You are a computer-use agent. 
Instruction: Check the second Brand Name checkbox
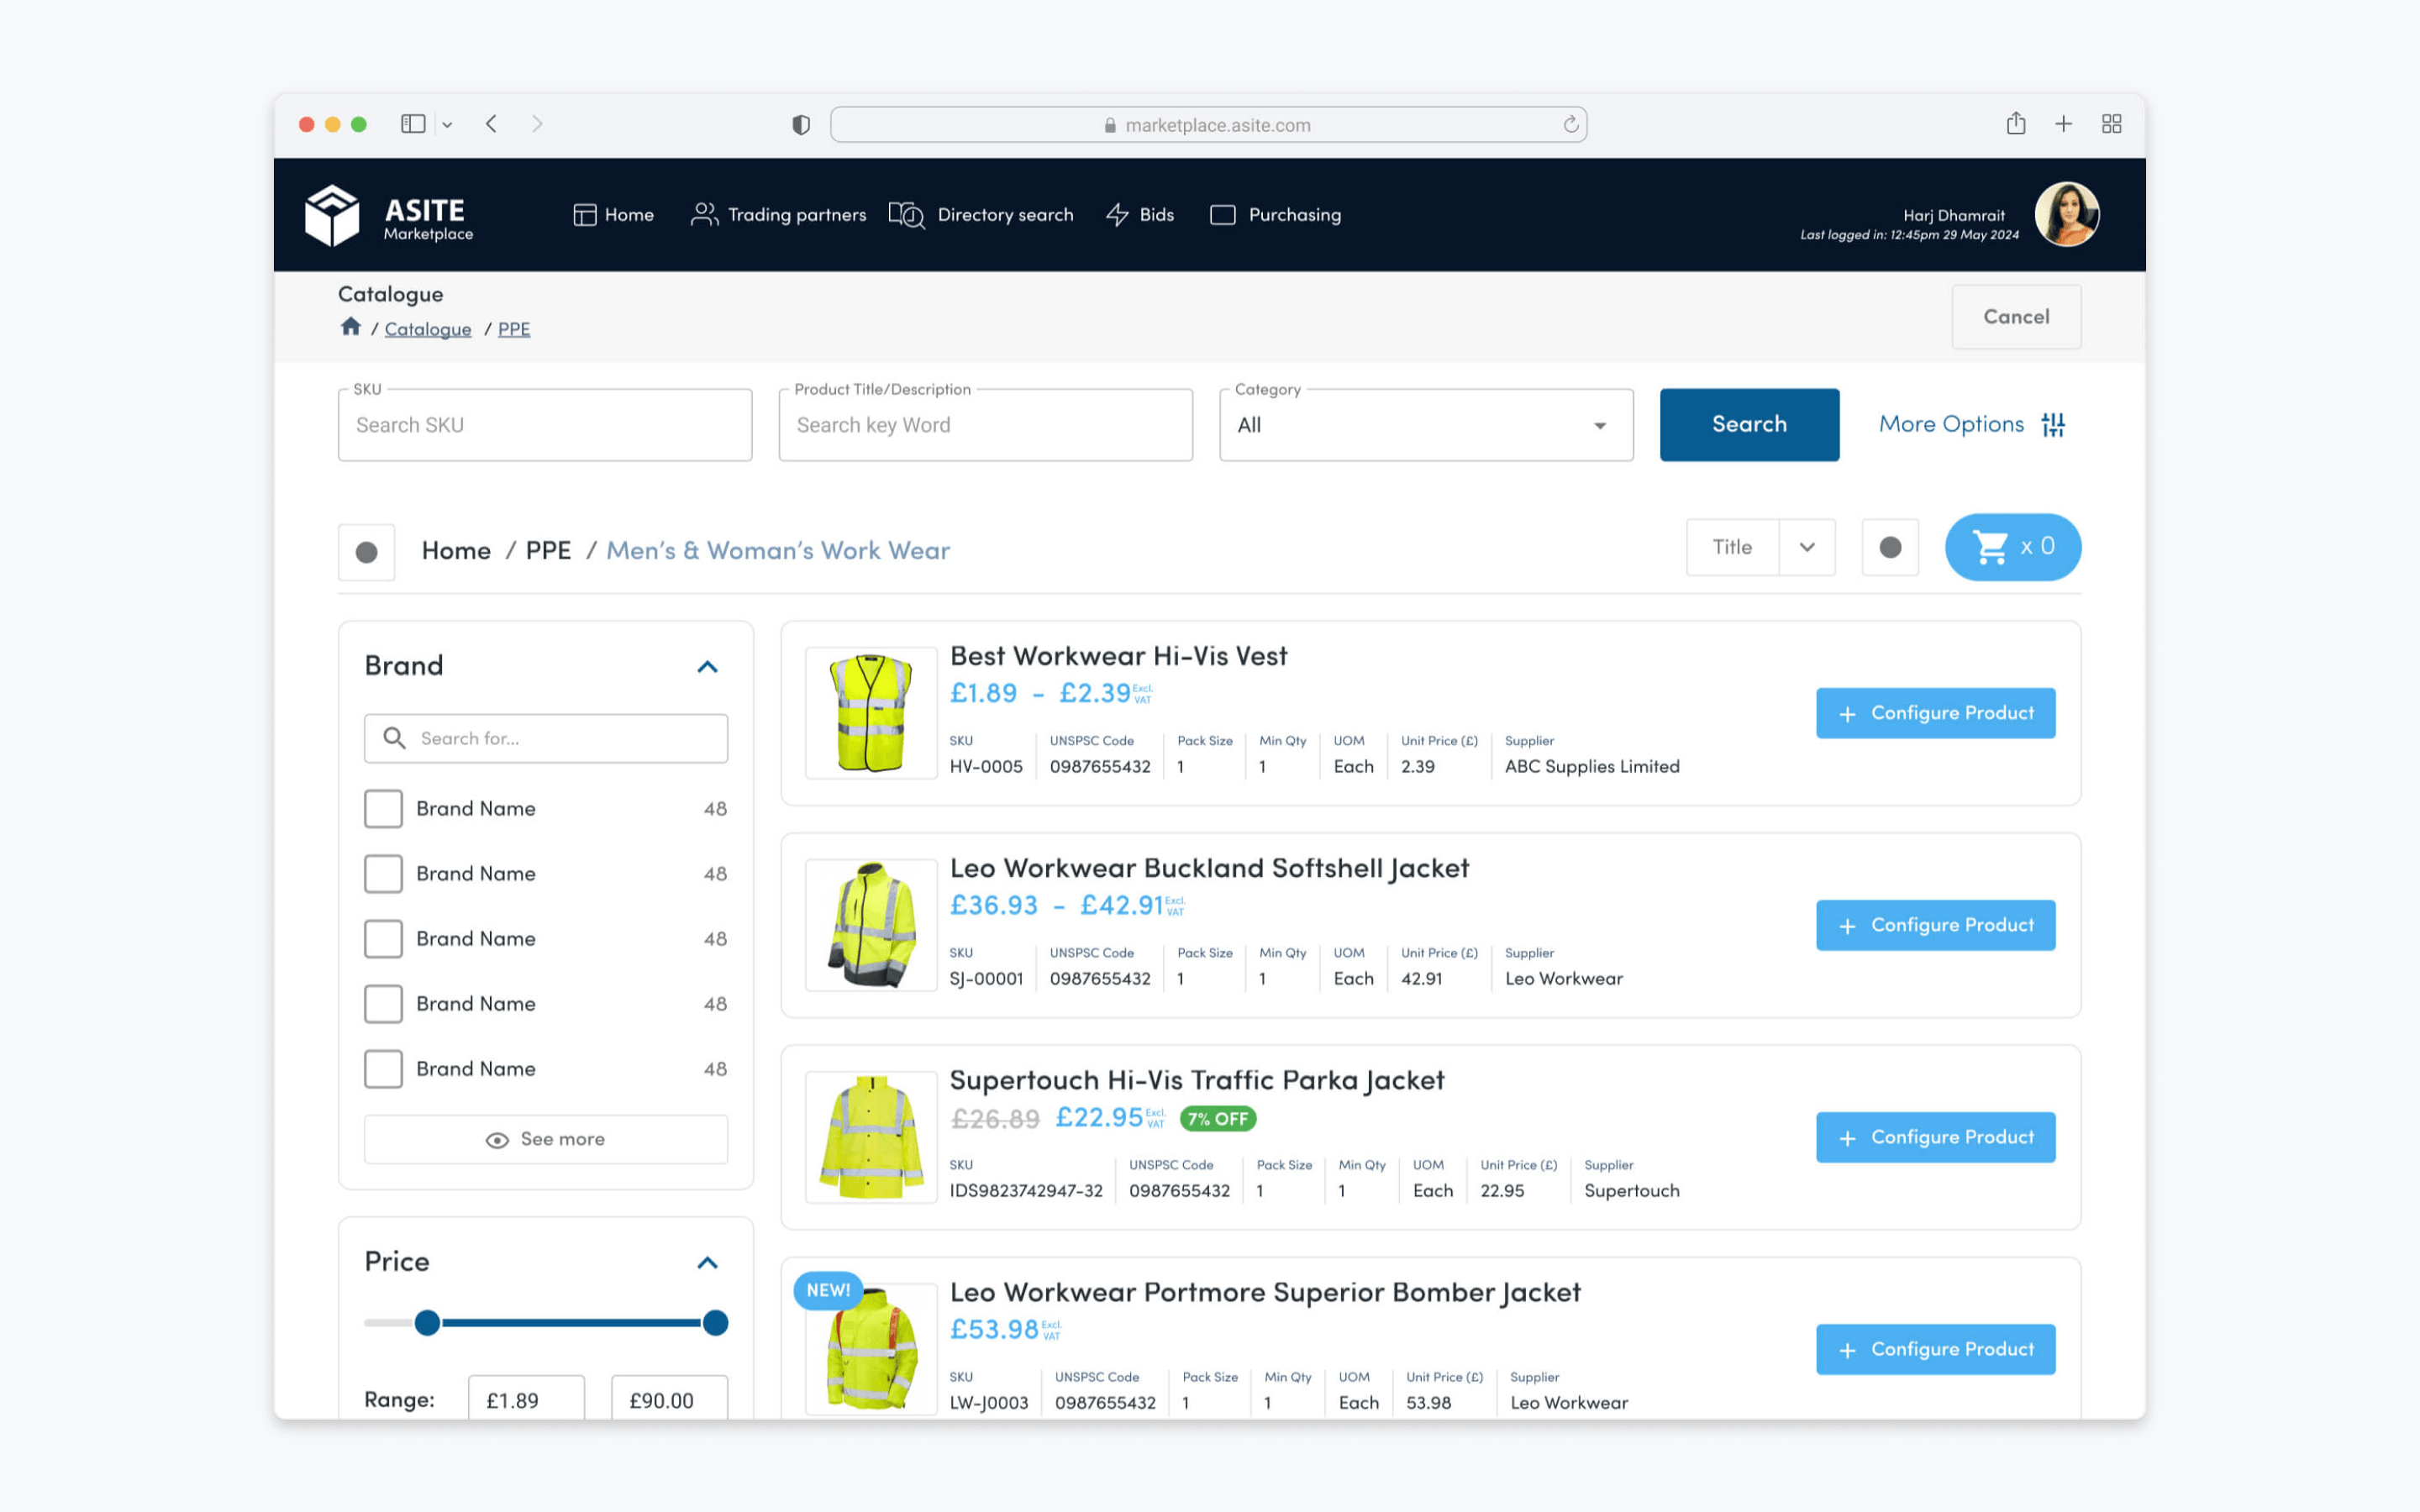pyautogui.click(x=383, y=873)
